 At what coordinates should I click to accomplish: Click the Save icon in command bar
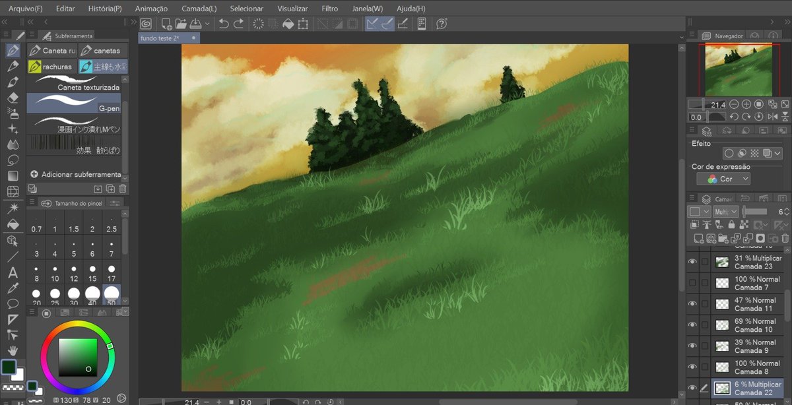(195, 24)
